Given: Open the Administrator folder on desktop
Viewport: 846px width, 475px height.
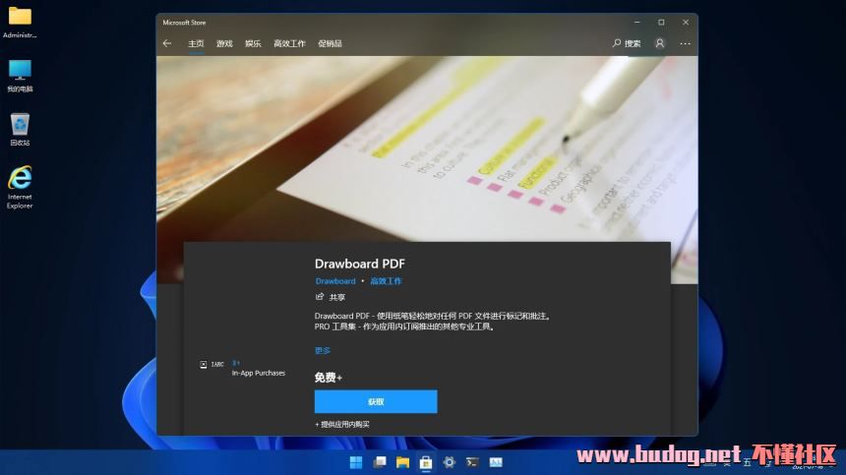Looking at the screenshot, I should point(20,23).
